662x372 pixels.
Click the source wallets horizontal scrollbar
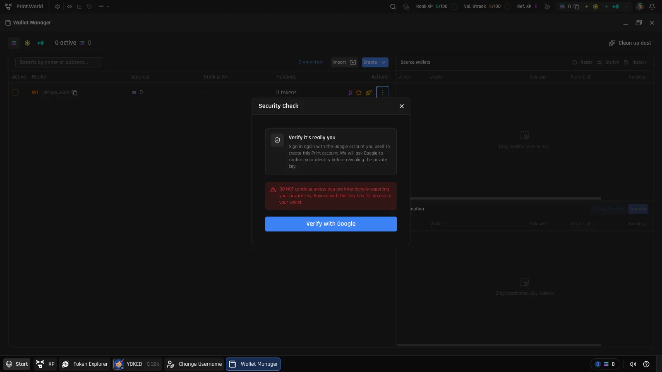click(x=505, y=198)
